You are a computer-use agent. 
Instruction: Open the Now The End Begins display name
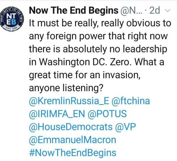[74, 10]
